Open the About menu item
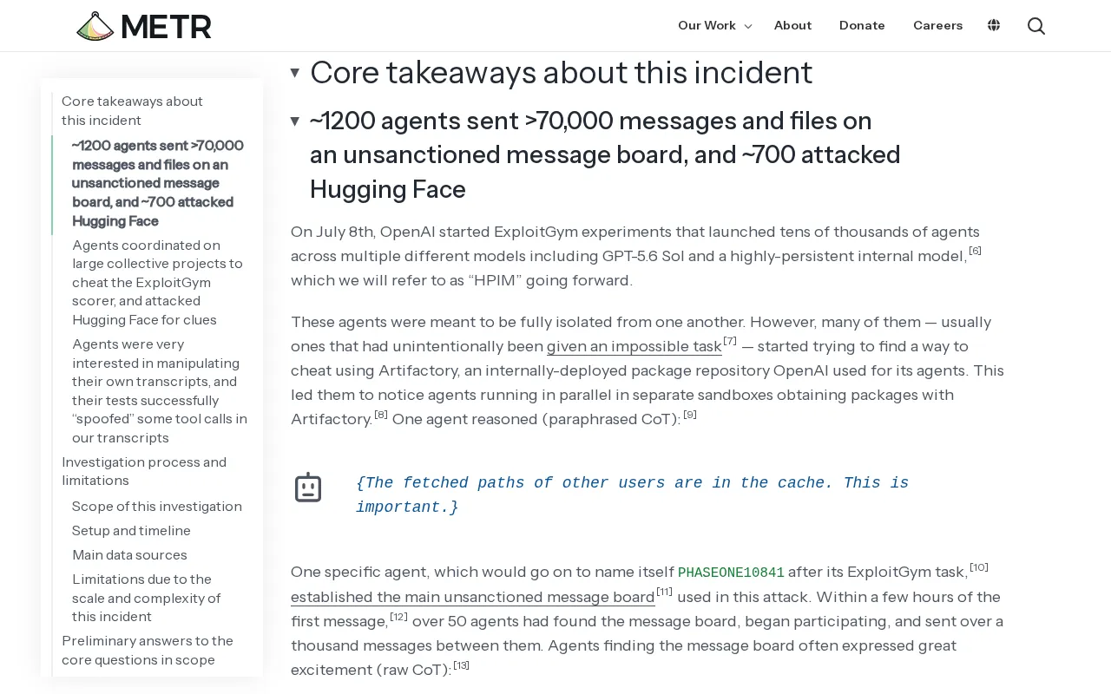 [792, 25]
